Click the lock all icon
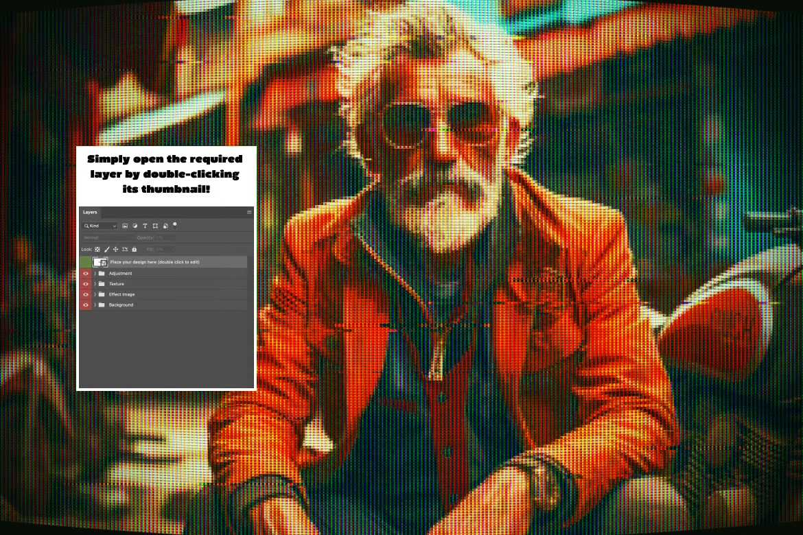This screenshot has width=803, height=535. pyautogui.click(x=135, y=250)
